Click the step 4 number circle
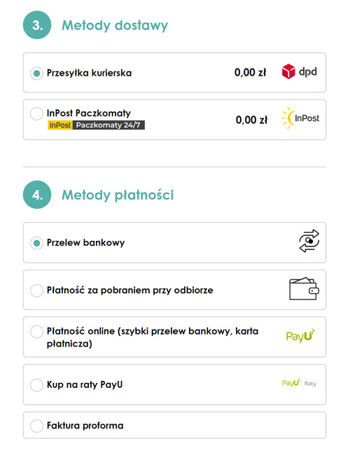Viewport: 350px width, 453px height. click(37, 195)
